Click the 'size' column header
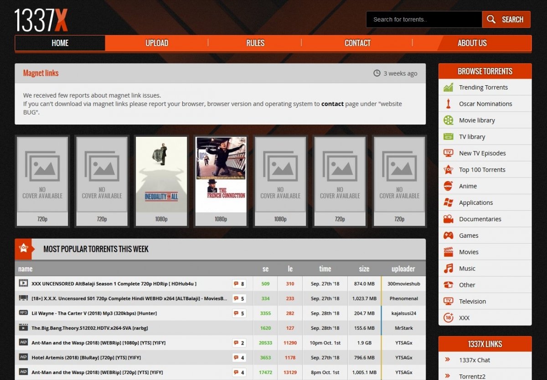 pos(364,269)
